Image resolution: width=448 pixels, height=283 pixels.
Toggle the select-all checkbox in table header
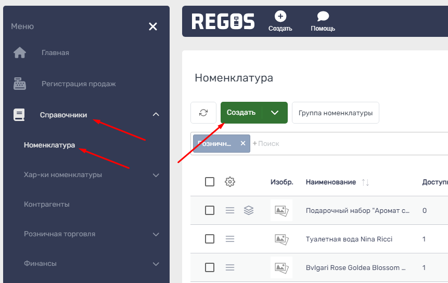pyautogui.click(x=210, y=182)
